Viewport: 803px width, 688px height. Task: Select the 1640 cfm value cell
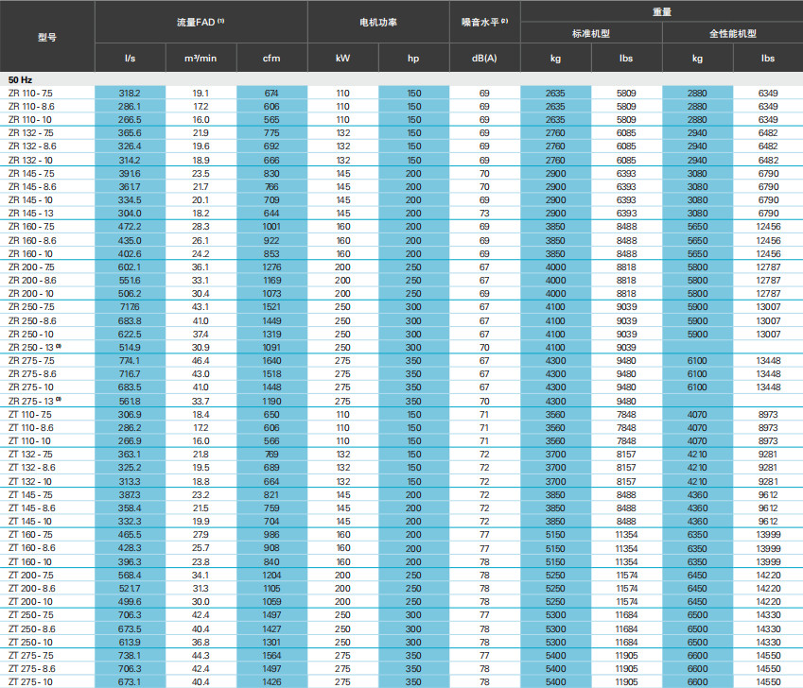[x=271, y=361]
